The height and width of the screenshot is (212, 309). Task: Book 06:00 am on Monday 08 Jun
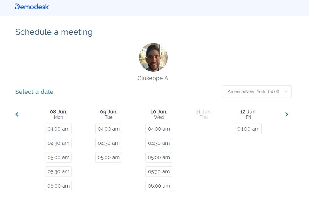tap(58, 186)
